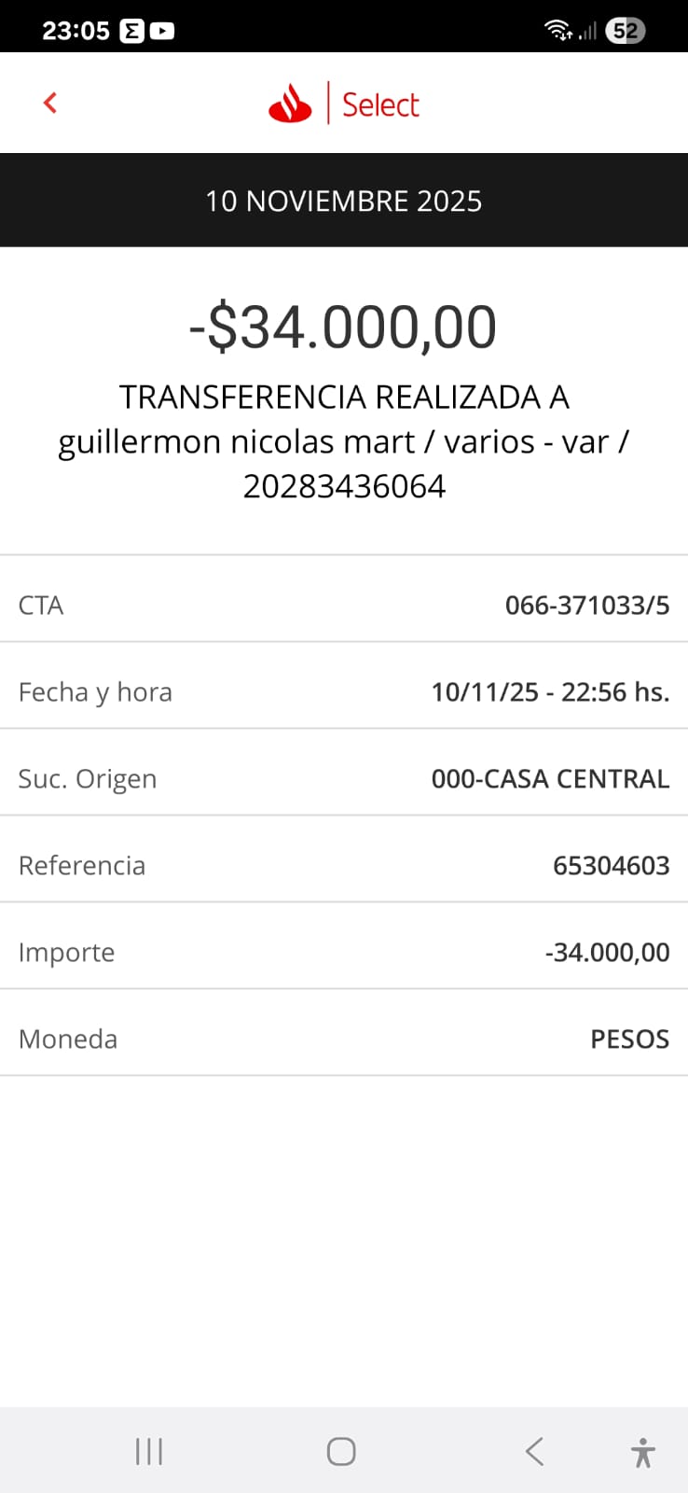The image size is (688, 1493).
Task: Tap the recipient number 20283436064
Action: pos(344,486)
